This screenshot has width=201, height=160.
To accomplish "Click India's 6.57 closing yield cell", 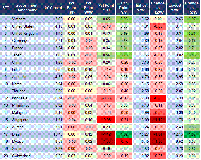I will [x=52, y=69].
